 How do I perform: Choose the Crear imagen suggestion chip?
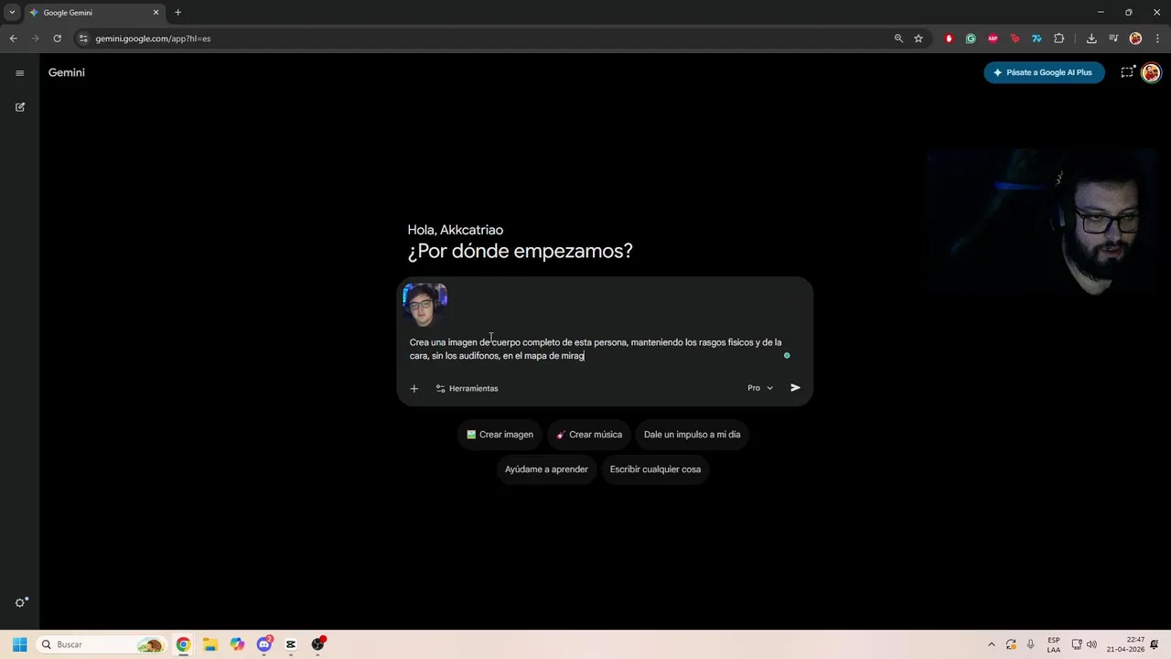pos(500,435)
